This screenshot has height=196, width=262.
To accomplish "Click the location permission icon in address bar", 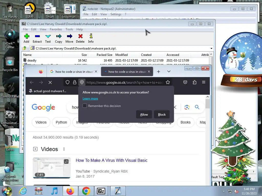I will coord(82,82).
